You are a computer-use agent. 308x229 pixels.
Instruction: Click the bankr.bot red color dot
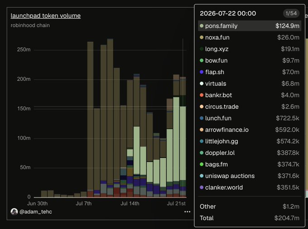(202, 95)
